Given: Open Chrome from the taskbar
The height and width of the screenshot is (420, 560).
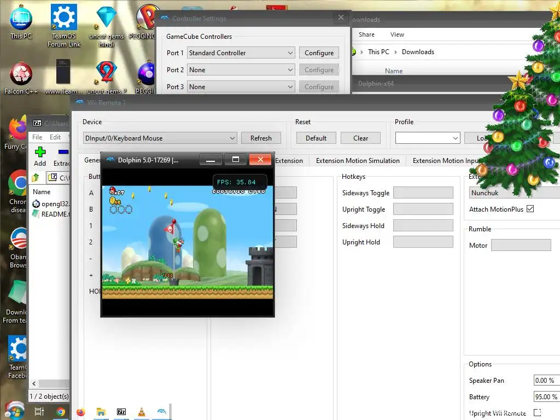Looking at the screenshot, I should (x=61, y=412).
